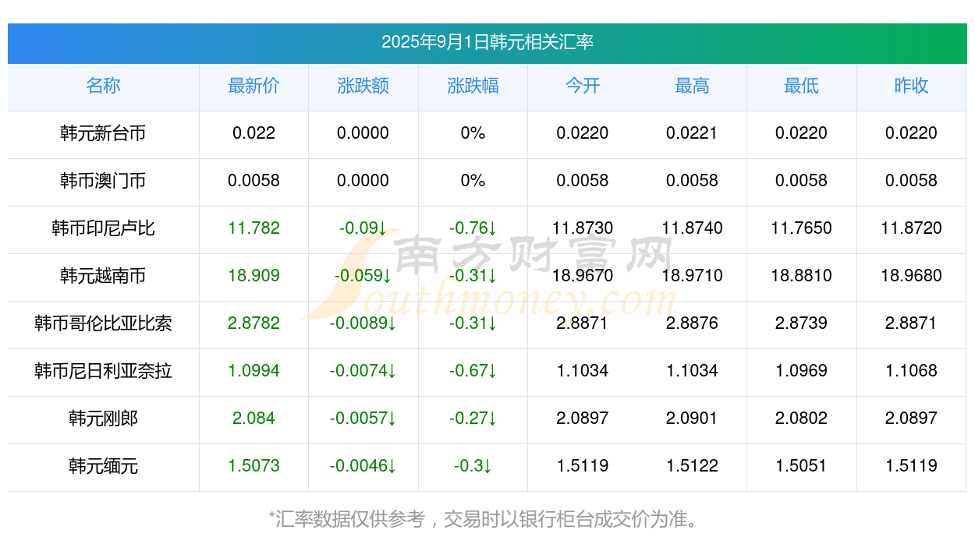Click highest price 11.8740

(x=692, y=228)
